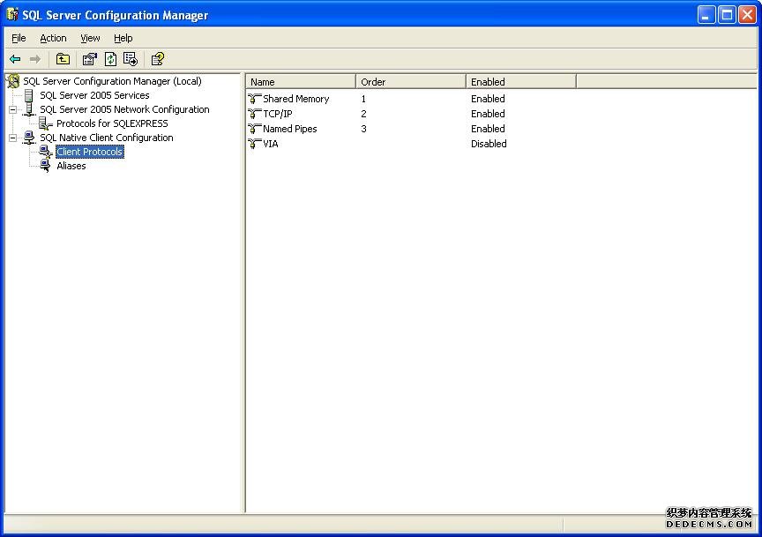Collapse the SQL Server 2005 Network Configuration node
Image resolution: width=762 pixels, height=537 pixels.
(x=12, y=109)
